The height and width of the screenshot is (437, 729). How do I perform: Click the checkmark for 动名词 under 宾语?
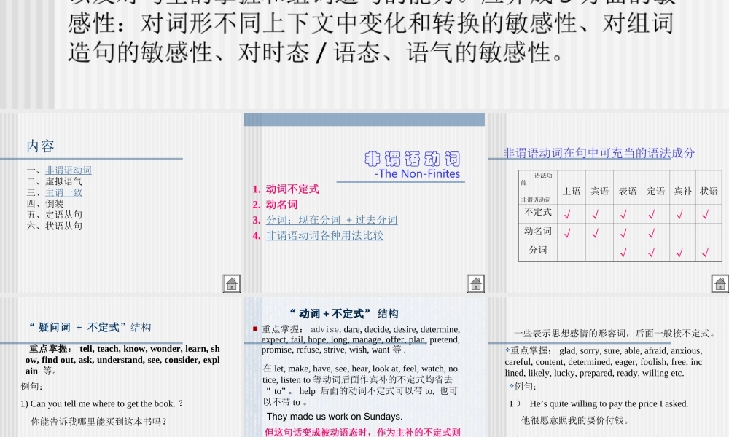(x=596, y=233)
